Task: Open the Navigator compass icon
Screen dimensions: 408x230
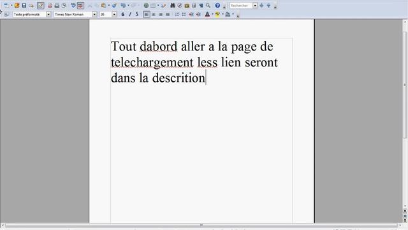Action: pos(180,6)
